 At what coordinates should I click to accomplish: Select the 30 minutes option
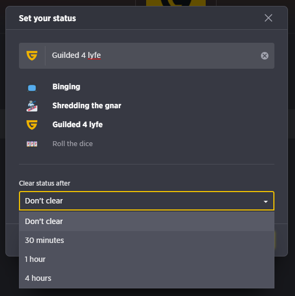coord(147,240)
